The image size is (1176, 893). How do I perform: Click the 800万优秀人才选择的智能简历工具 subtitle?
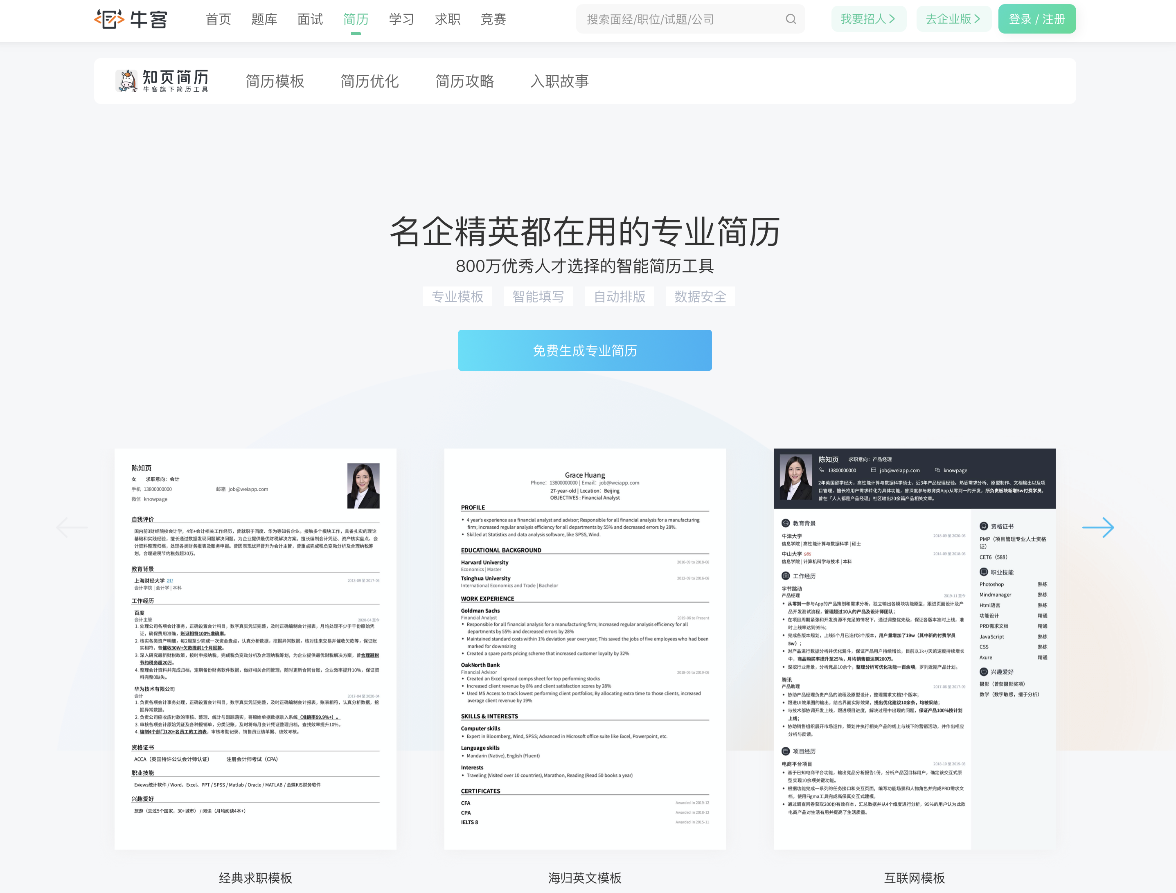[x=585, y=266]
